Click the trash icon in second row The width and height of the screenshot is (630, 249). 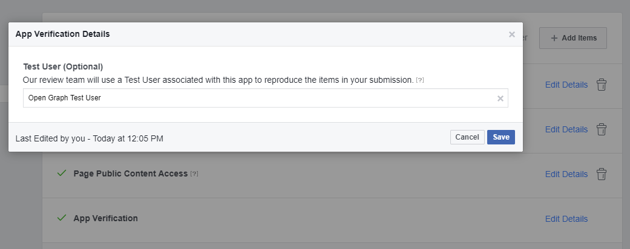pyautogui.click(x=601, y=129)
